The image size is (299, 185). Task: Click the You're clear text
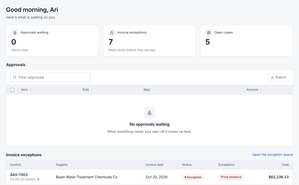point(20,50)
